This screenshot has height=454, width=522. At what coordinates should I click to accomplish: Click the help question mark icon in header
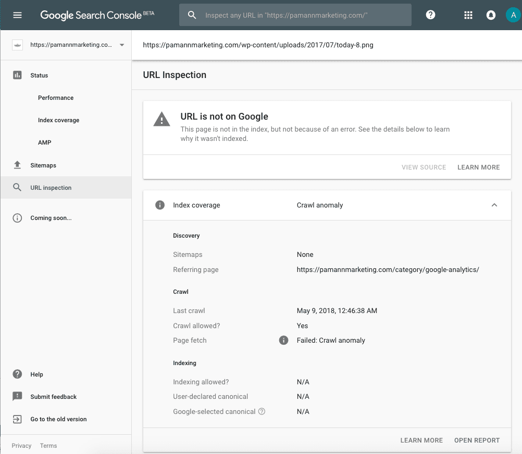pyautogui.click(x=430, y=15)
